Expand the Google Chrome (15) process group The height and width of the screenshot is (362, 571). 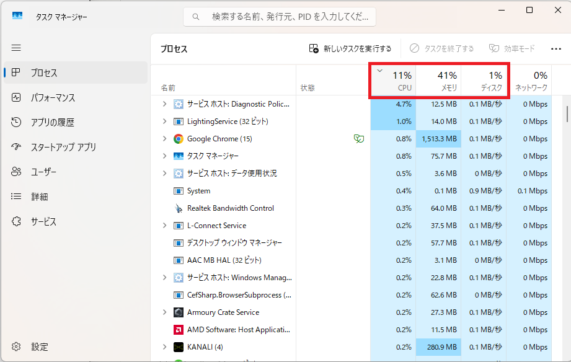[164, 139]
